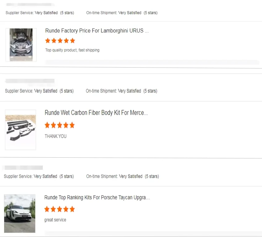Click 'Runde Wet Carbon Fiber Body Kit' title

tap(96, 113)
